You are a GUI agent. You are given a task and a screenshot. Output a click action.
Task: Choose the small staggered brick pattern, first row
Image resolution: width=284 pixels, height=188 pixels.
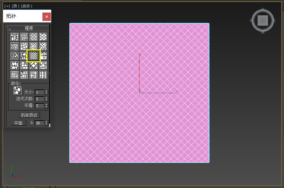click(x=24, y=37)
